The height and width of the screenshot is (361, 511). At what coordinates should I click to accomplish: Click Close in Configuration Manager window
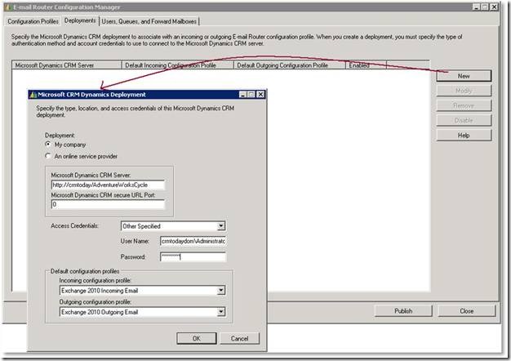click(x=467, y=311)
